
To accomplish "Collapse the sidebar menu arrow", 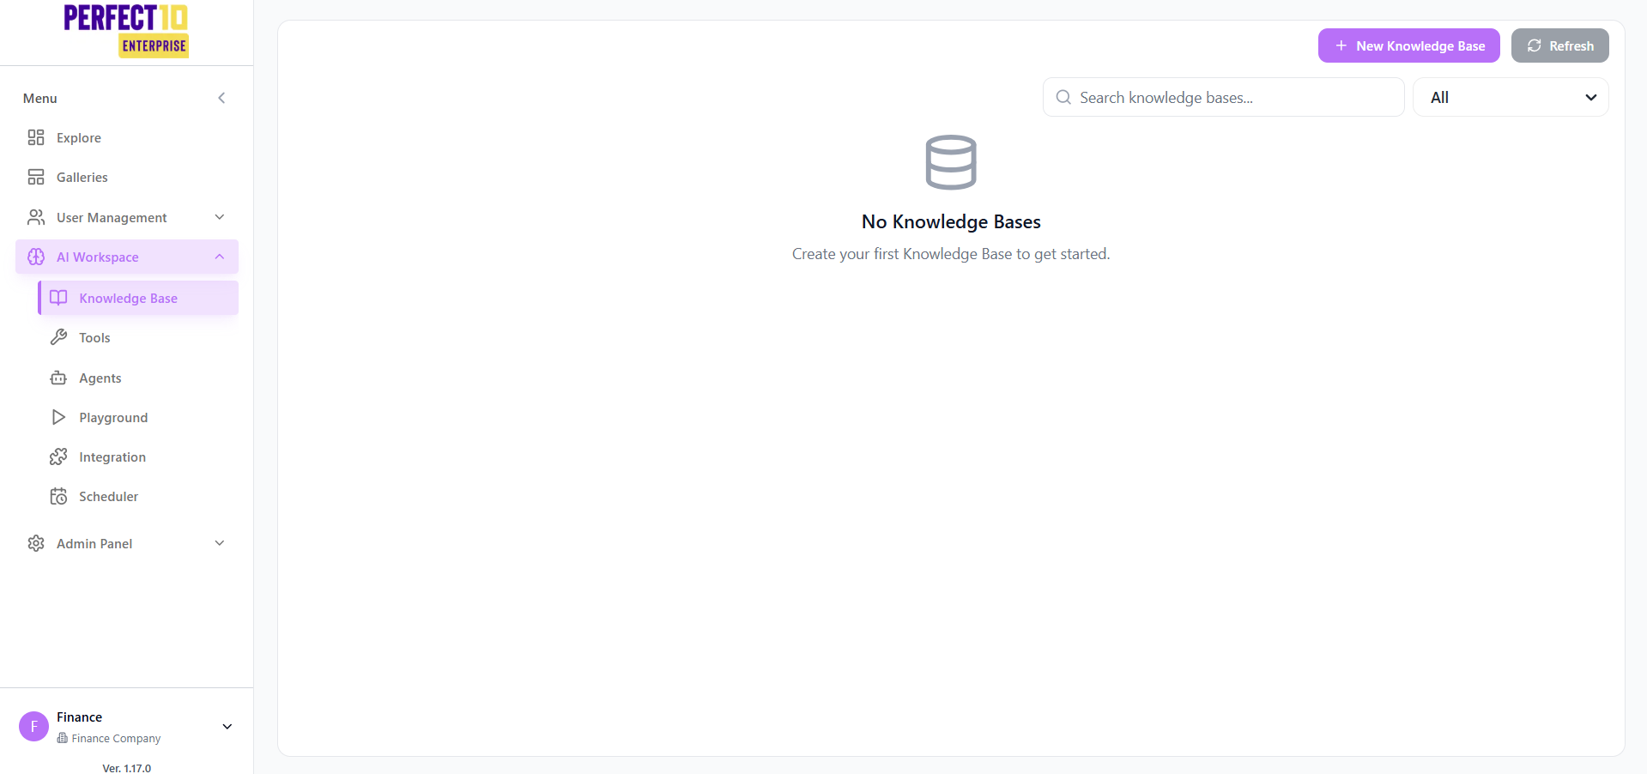I will (221, 98).
